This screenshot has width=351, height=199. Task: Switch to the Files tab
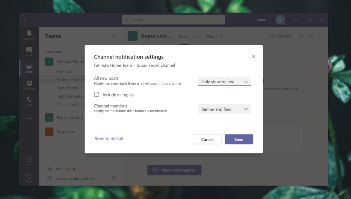(x=197, y=36)
